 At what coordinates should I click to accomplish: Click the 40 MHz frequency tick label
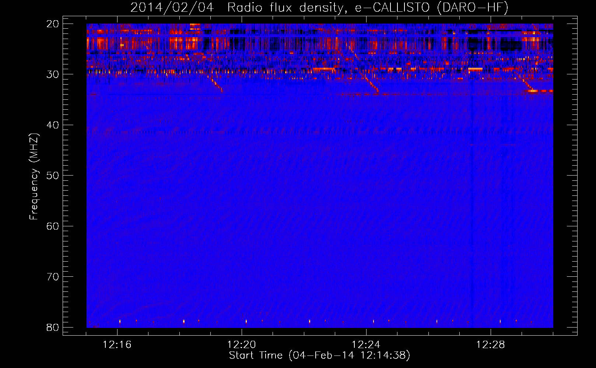(x=53, y=125)
